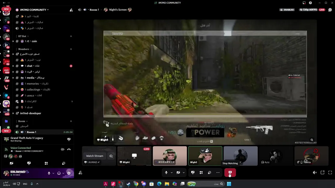This screenshot has width=335, height=188.
Task: Open Steam from the Windows taskbar
Action: (x=128, y=184)
